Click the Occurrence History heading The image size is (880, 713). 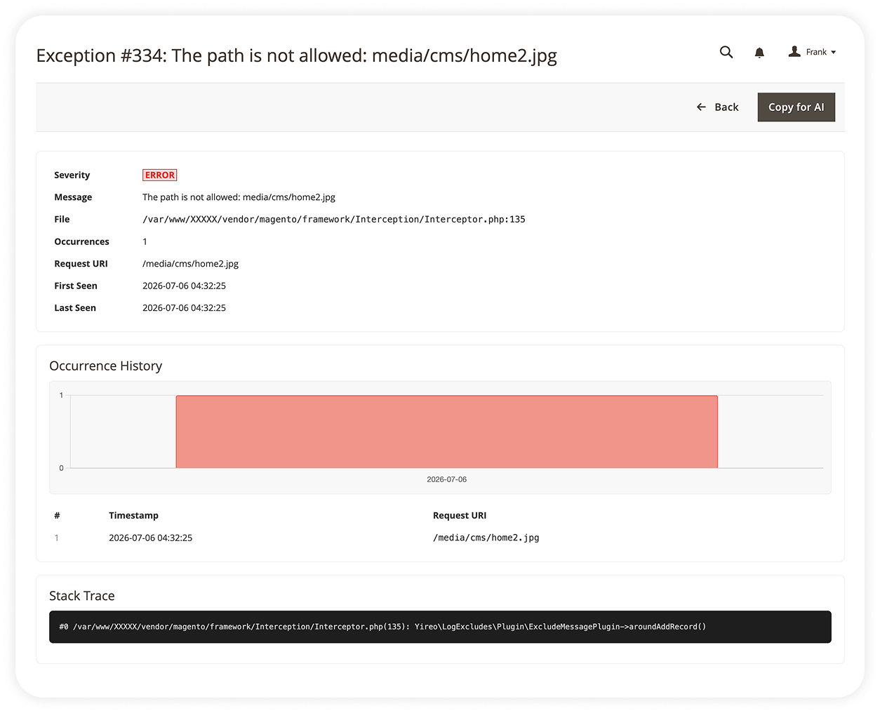coord(106,366)
